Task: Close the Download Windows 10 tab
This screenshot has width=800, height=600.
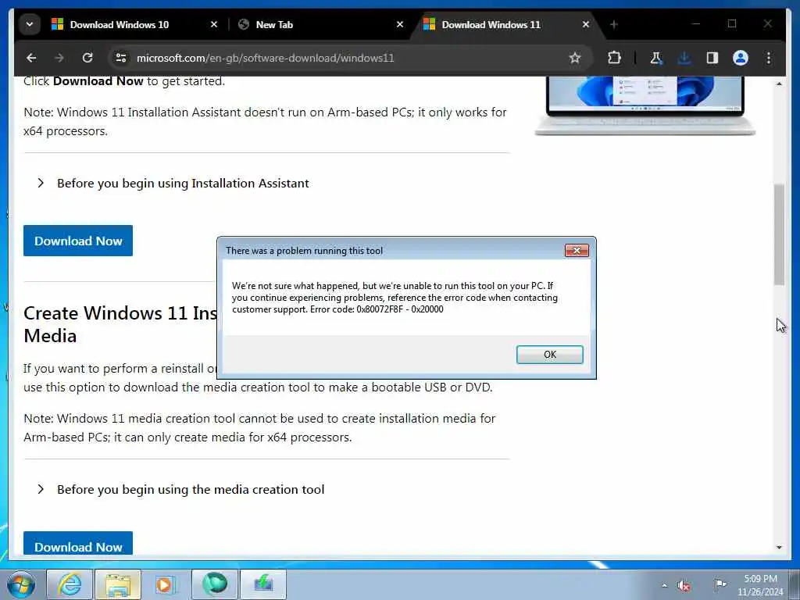Action: tap(214, 24)
